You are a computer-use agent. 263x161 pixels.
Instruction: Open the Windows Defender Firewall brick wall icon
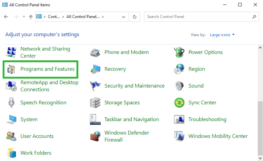pyautogui.click(x=95, y=136)
